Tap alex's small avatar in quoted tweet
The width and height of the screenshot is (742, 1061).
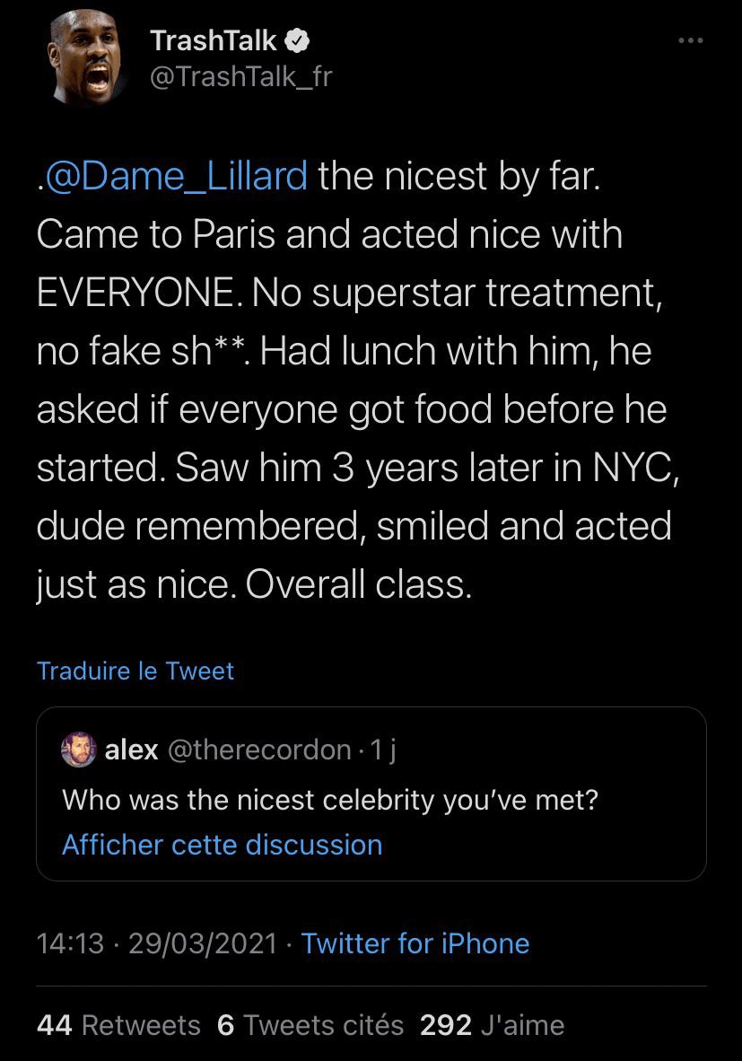coord(79,750)
